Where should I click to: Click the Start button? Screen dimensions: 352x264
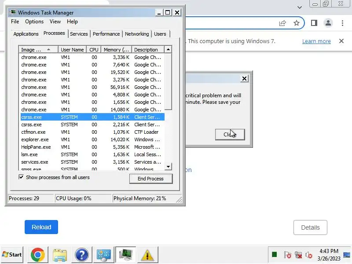12,255
